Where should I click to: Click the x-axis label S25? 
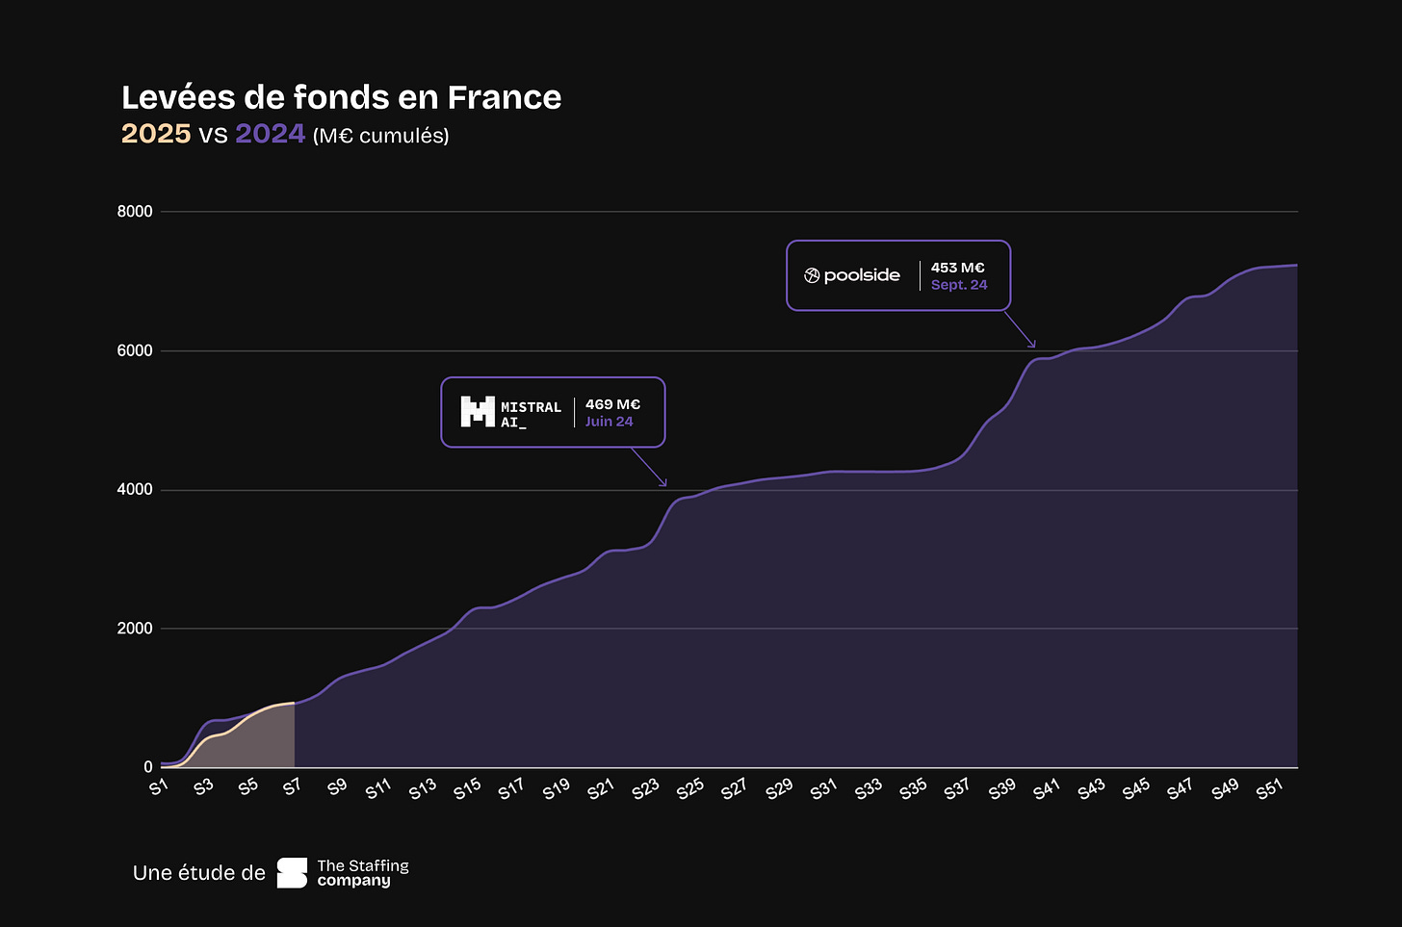coord(689,788)
